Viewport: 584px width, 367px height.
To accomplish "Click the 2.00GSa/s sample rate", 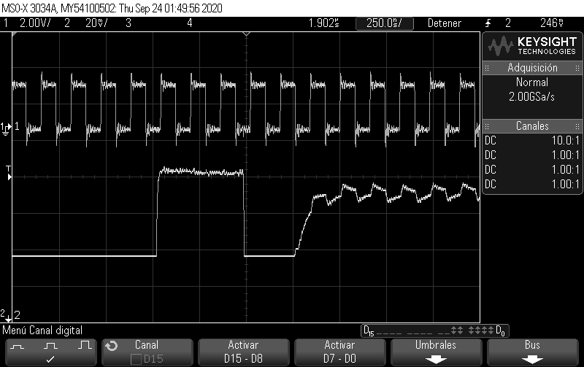I will [x=532, y=97].
